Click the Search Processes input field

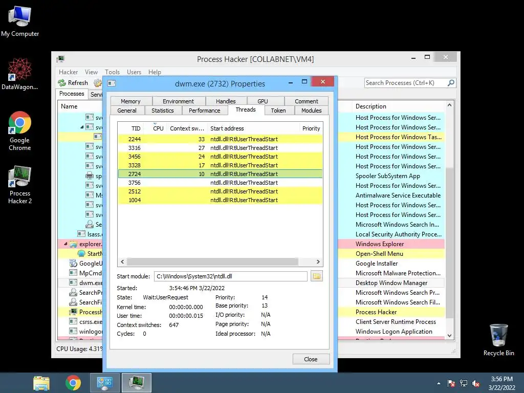(406, 82)
